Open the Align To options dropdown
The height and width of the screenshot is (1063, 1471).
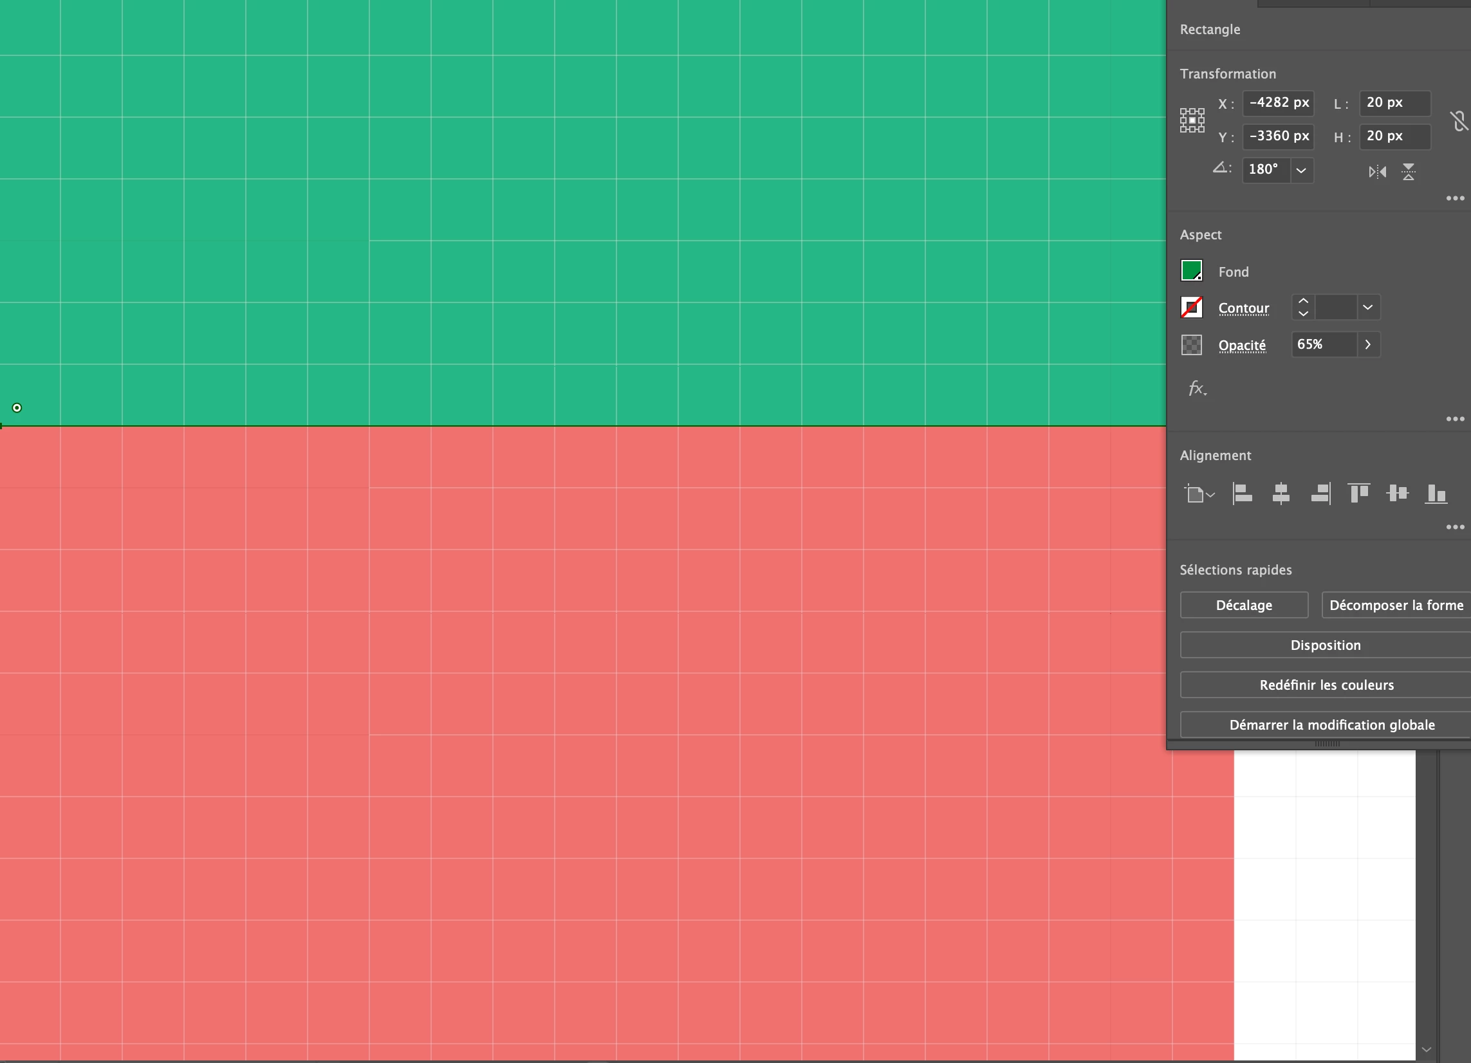tap(1199, 494)
